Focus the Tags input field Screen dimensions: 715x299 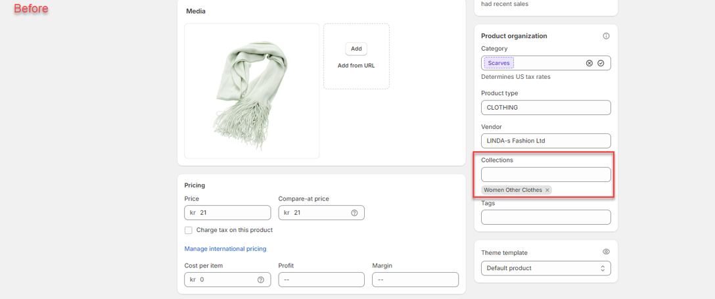pyautogui.click(x=545, y=217)
